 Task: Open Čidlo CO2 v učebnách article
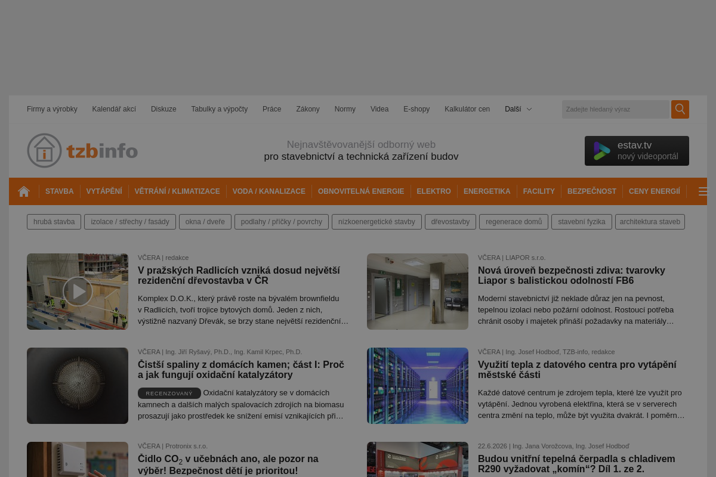point(228,464)
